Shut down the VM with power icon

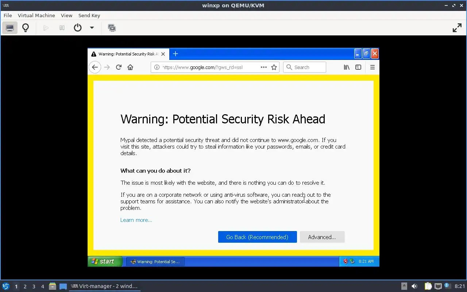pyautogui.click(x=78, y=28)
